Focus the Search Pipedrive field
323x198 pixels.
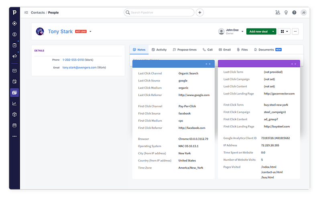point(159,12)
